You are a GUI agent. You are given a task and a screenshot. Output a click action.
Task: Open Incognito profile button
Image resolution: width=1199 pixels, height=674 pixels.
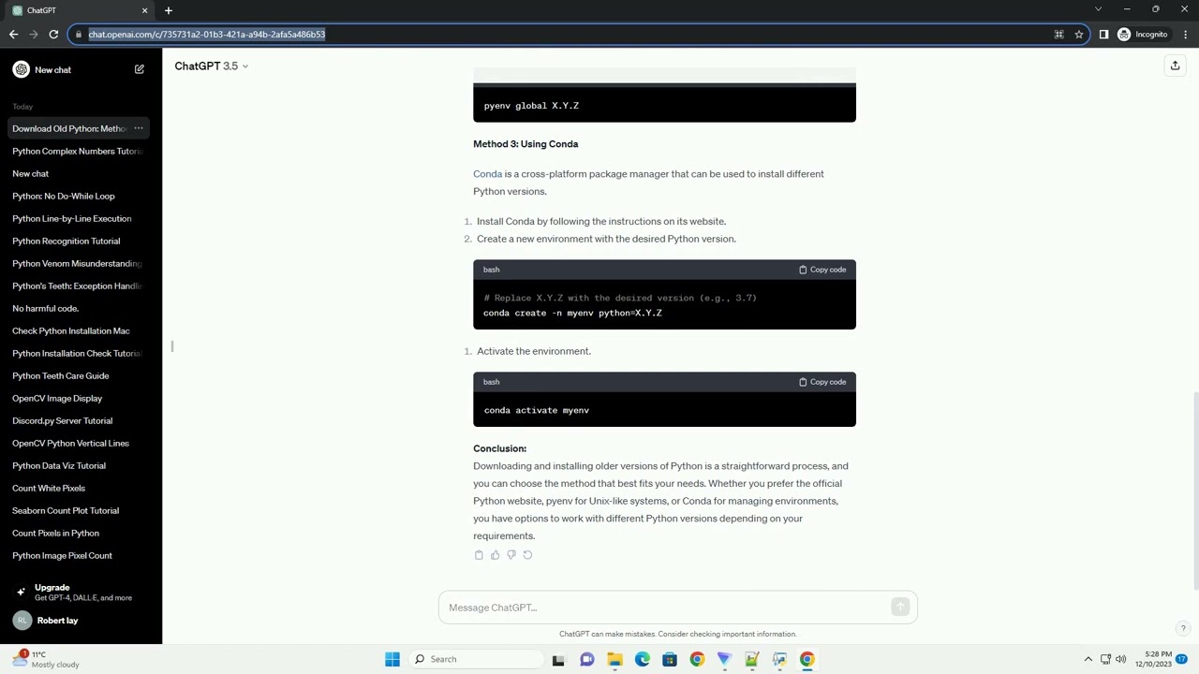point(1143,35)
